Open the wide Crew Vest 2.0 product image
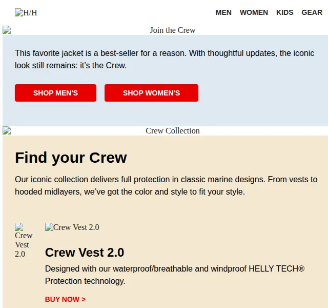Image resolution: width=328 pixels, height=308 pixels. click(x=72, y=227)
